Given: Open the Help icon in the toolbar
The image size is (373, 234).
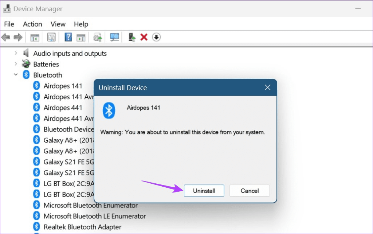Looking at the screenshot, I should coord(68,37).
